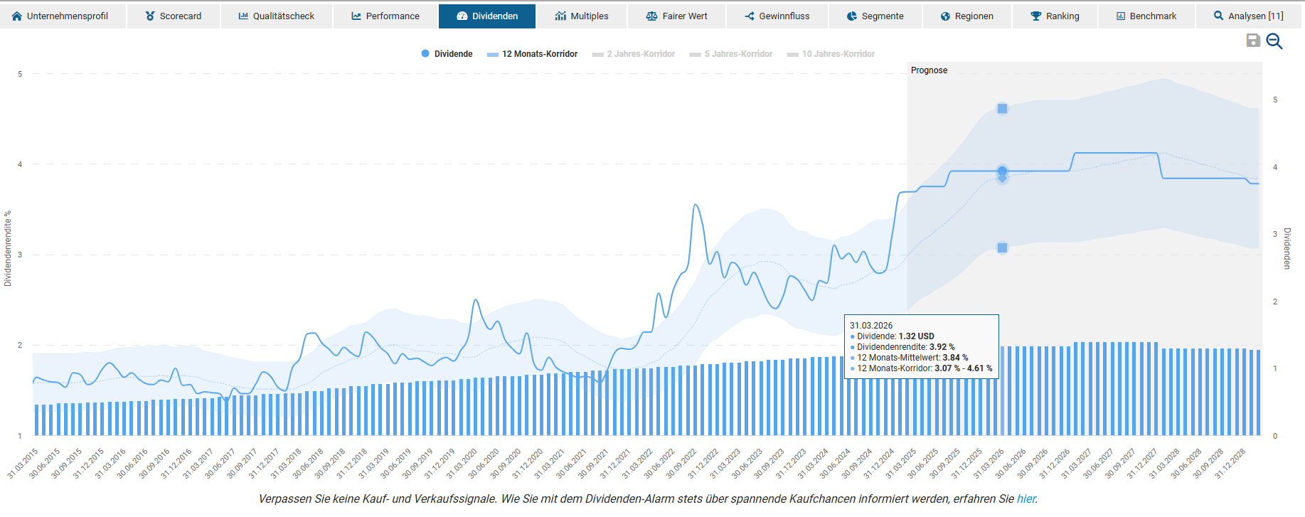The height and width of the screenshot is (517, 1305).
Task: Enable the 2 Jahres-Korridor series
Action: pyautogui.click(x=634, y=54)
